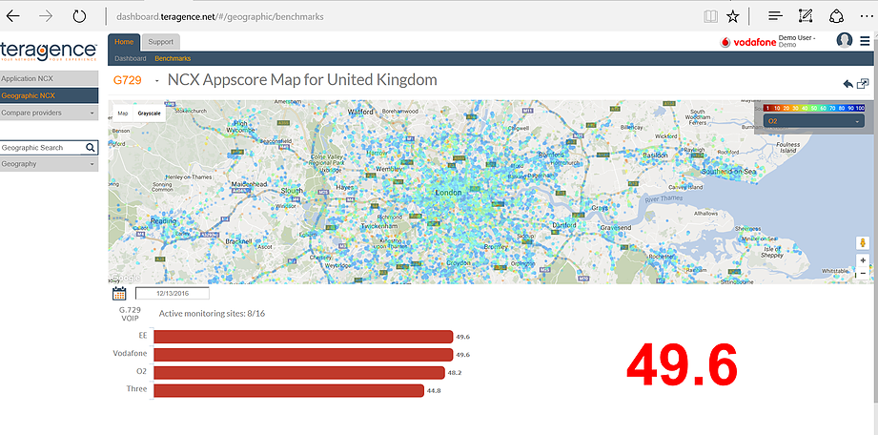878x435 pixels.
Task: Click the Demo User name text
Action: pyautogui.click(x=797, y=37)
